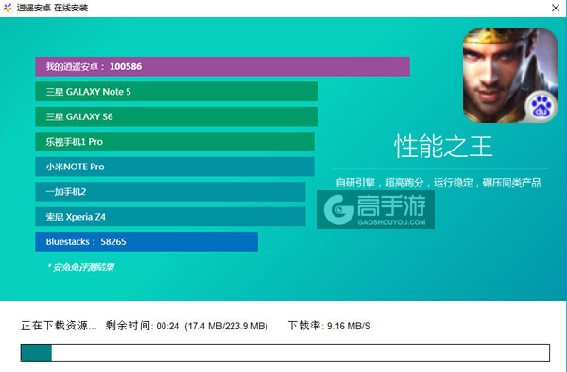
Task: Select the 三星 GALAXY Note 5 bar
Action: 176,92
